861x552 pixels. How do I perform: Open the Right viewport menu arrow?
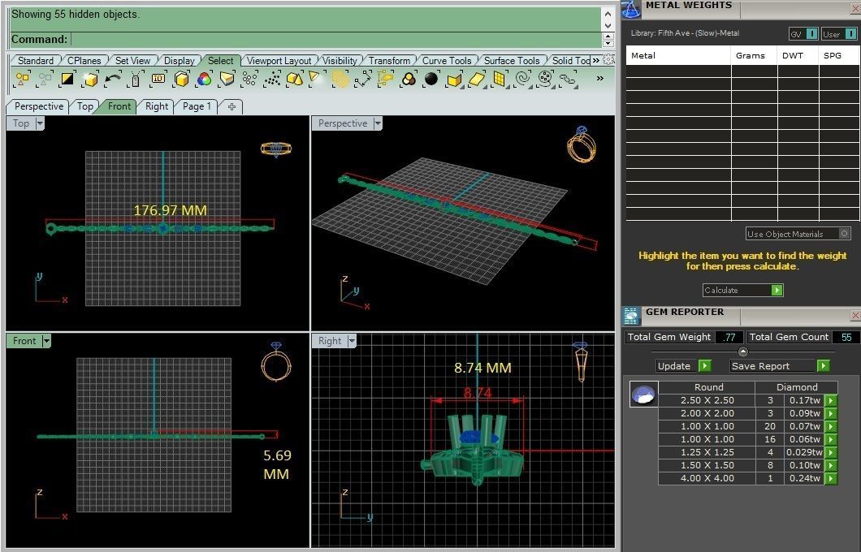pos(352,341)
